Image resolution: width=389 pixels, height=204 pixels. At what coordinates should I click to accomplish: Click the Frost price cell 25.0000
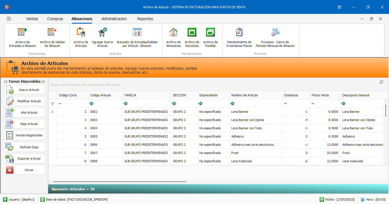pyautogui.click(x=325, y=153)
